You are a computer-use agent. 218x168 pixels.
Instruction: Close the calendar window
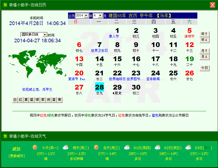212,5
